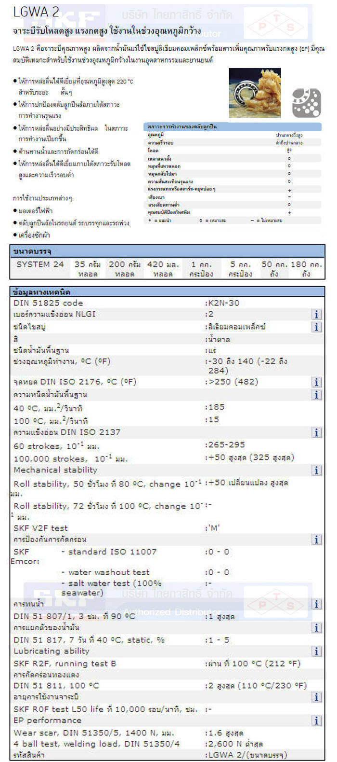Screen dimensions: 337x762
Task: Click the SKF R2F, running test B label
Action: click(65, 664)
